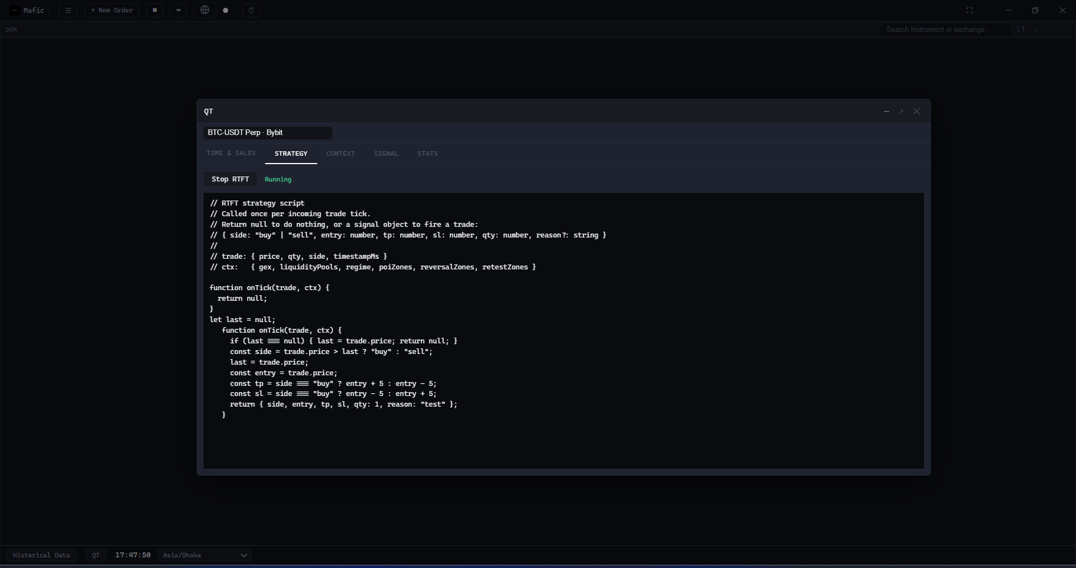Click the "const tp = side" code line
The height and width of the screenshot is (568, 1076).
click(333, 384)
